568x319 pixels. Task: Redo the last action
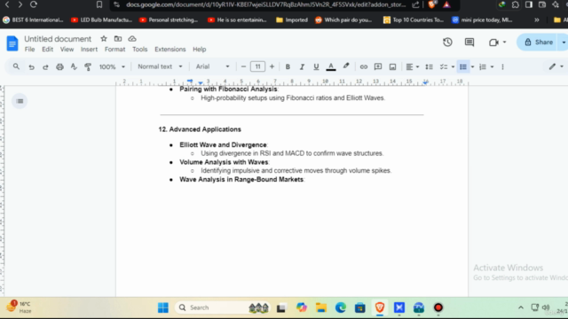45,67
